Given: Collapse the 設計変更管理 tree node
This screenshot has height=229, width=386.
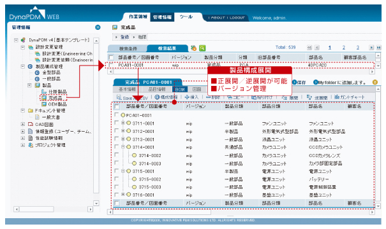Looking at the screenshot, I should (x=22, y=47).
